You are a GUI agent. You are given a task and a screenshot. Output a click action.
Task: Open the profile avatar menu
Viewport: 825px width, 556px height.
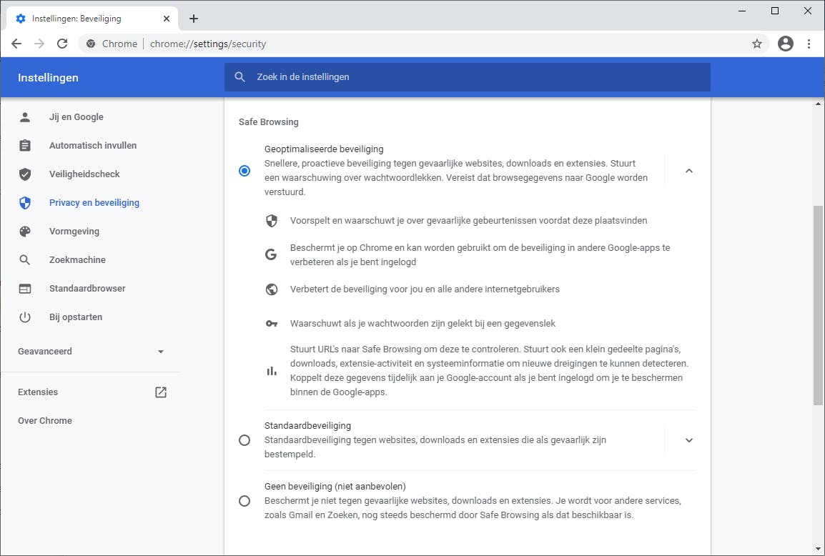[x=786, y=44]
